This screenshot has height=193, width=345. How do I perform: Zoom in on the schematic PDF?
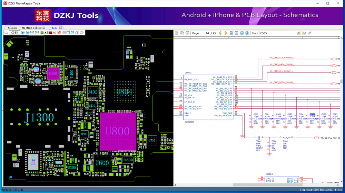click(x=247, y=33)
